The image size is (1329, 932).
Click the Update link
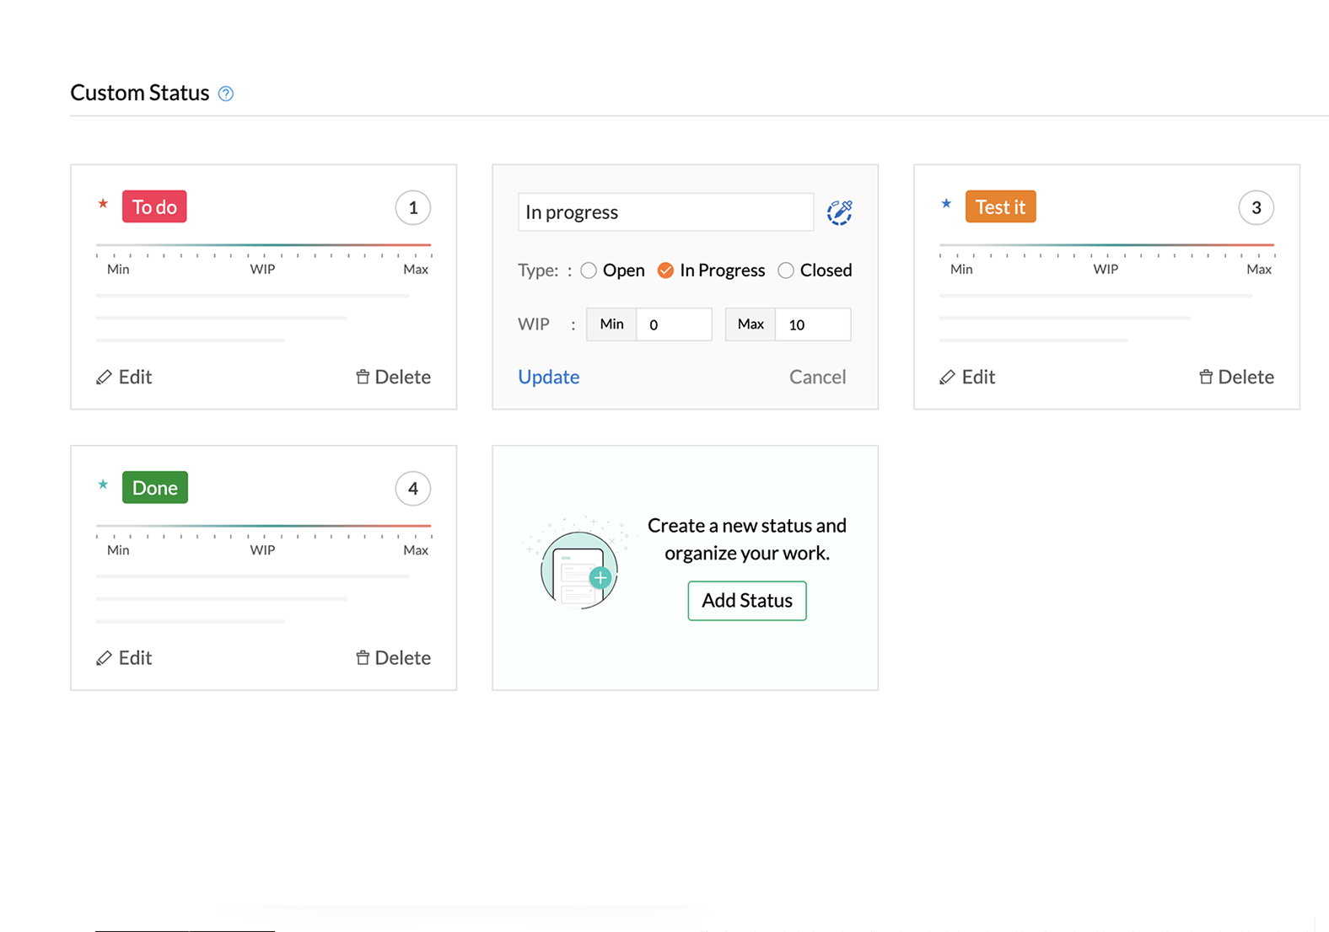tap(549, 378)
